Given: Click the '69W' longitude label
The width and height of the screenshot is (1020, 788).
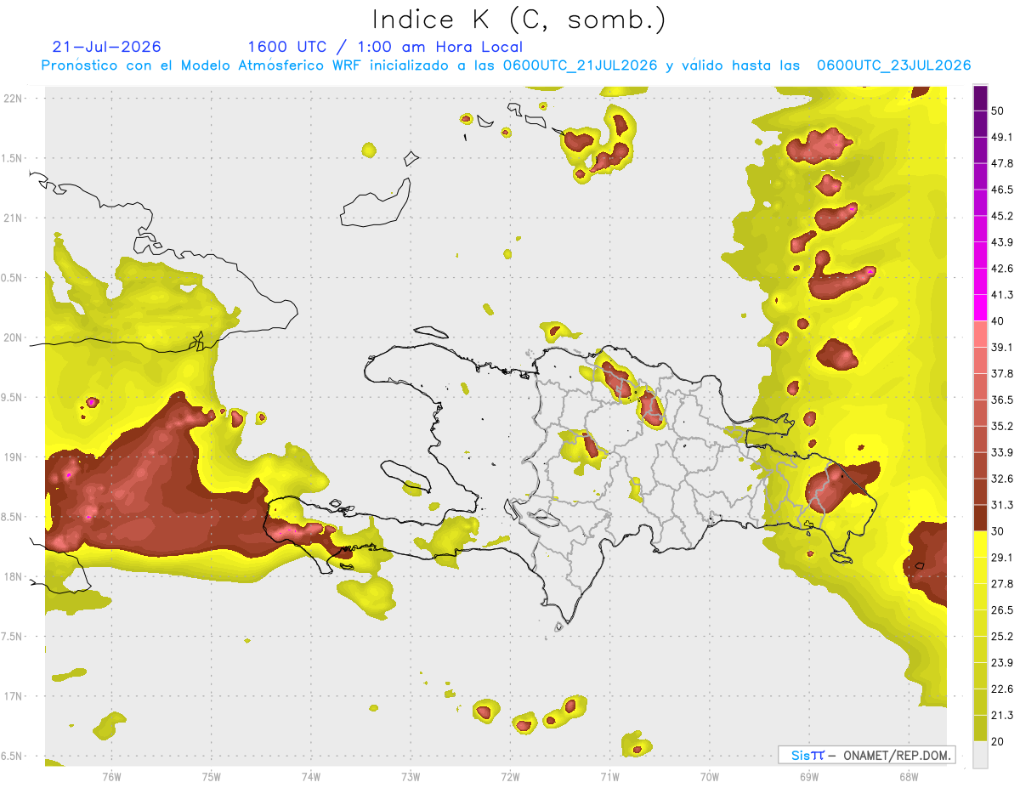Looking at the screenshot, I should pyautogui.click(x=808, y=776).
